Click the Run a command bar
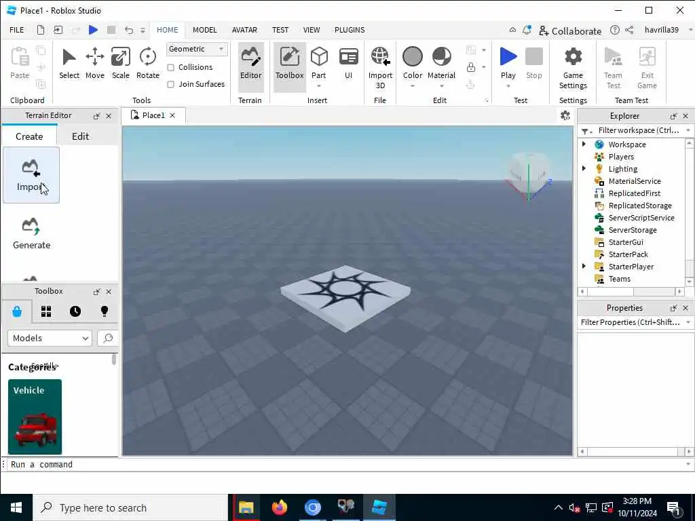Viewport: 695px width, 521px height. point(347,465)
